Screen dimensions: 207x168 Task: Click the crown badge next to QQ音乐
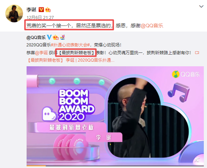tap(56, 37)
